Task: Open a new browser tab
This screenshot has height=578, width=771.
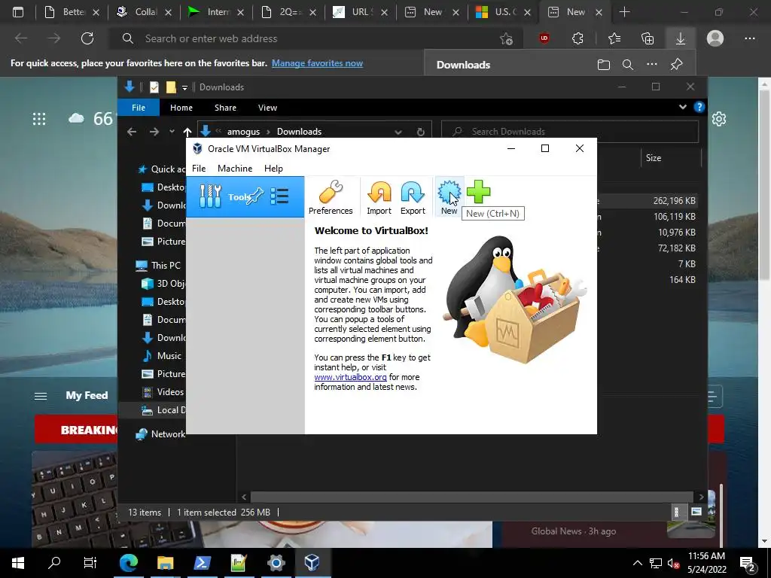Action: [x=624, y=12]
